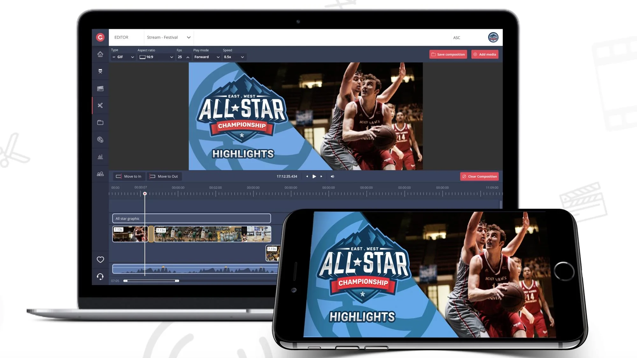Click the ASC account name
Screen dimensions: 637x358
pos(456,38)
